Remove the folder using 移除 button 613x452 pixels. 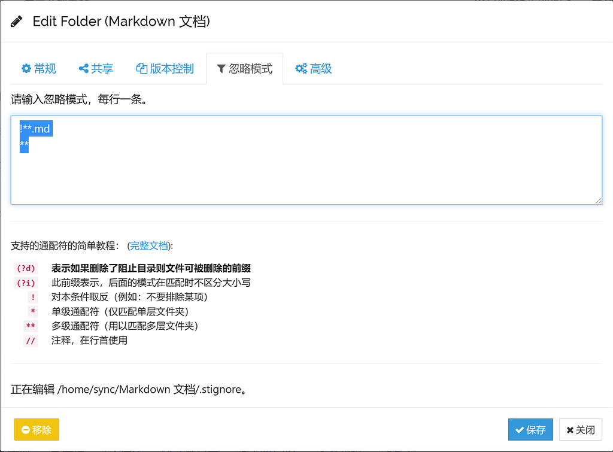point(37,430)
